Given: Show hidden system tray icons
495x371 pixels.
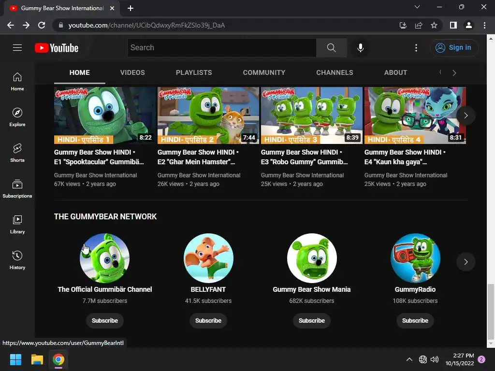Looking at the screenshot, I should [409, 359].
